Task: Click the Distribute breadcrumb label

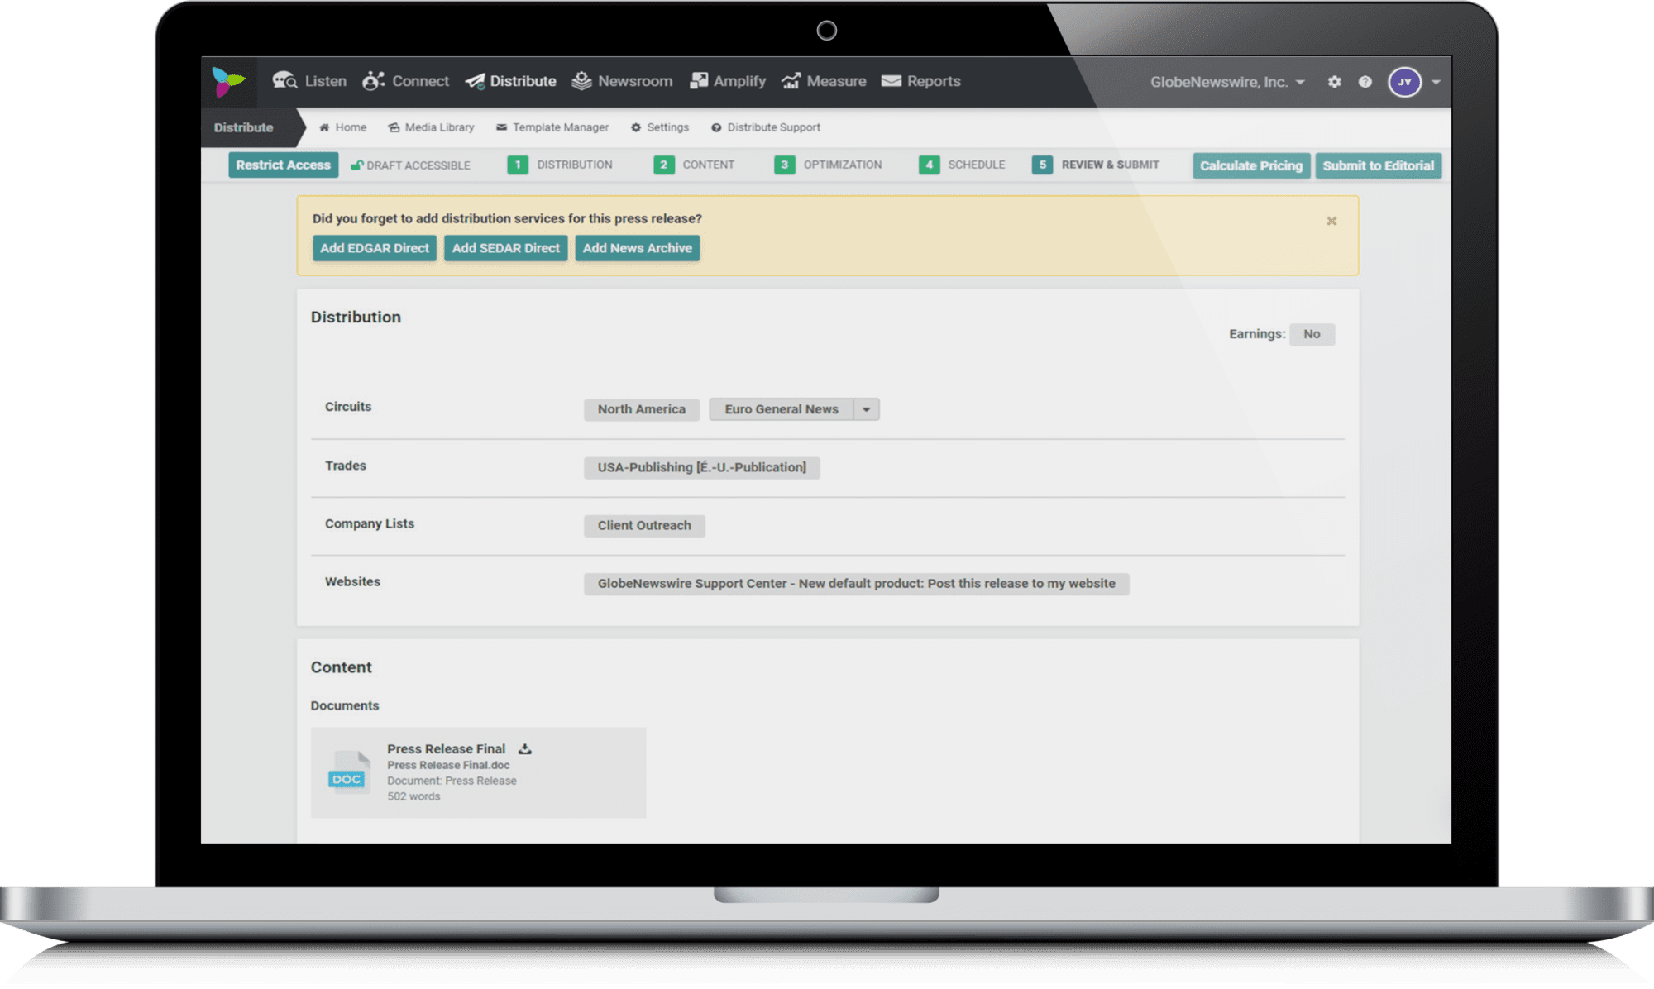Action: [243, 127]
